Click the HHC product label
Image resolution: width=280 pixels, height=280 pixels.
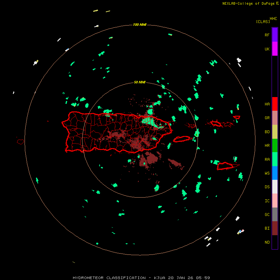[x=273, y=19]
